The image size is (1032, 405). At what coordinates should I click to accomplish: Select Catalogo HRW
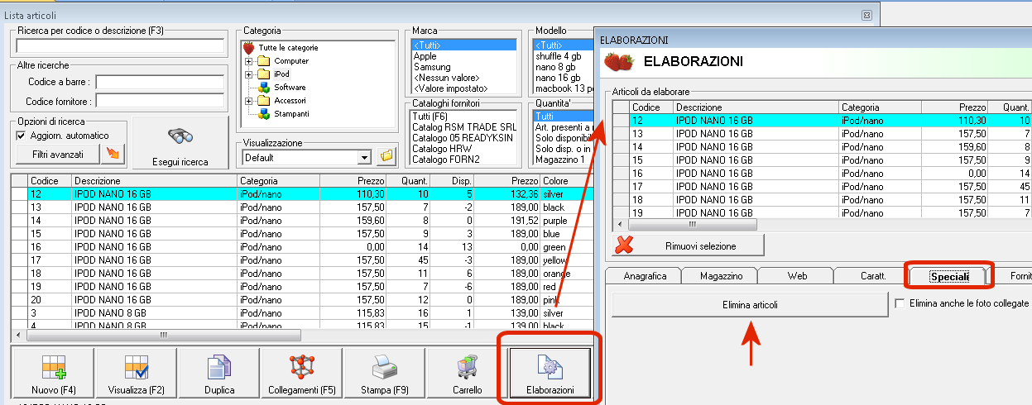tap(442, 149)
